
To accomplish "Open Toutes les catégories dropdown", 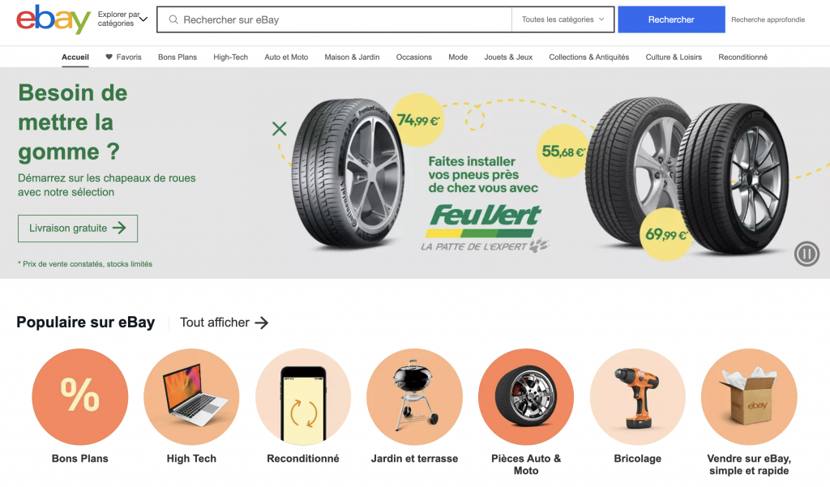I will tap(563, 19).
